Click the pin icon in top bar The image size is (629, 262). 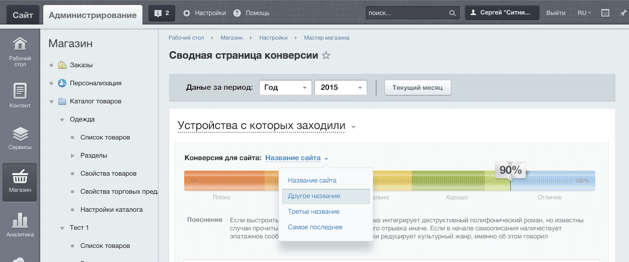coord(622,13)
